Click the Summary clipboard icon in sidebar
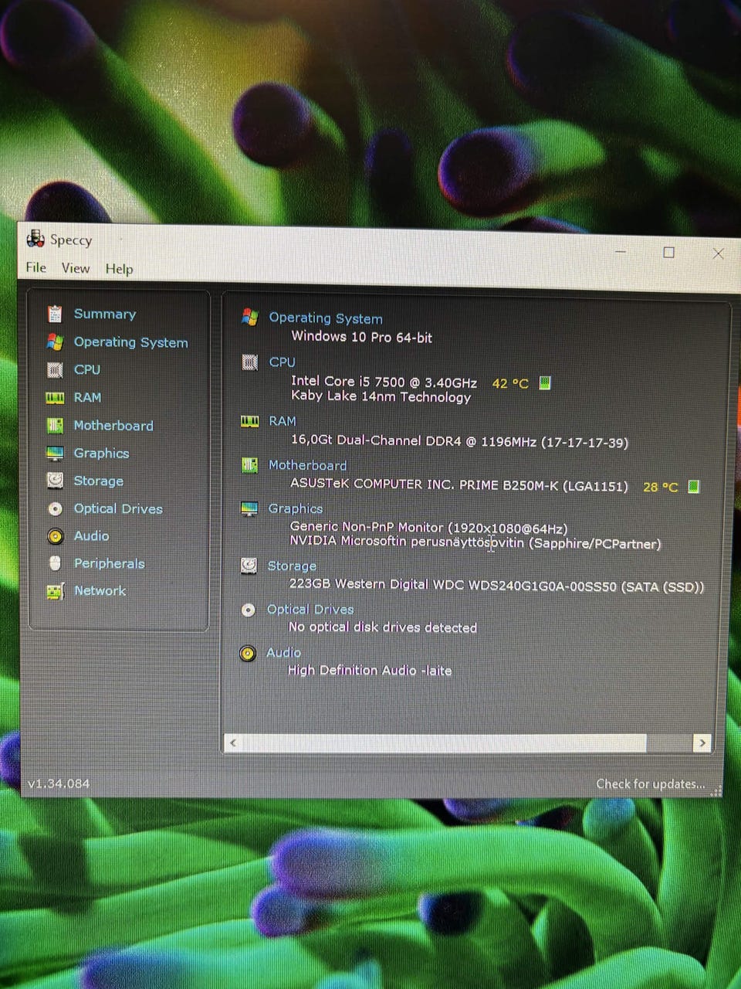Screen dimensions: 741x989 (x=54, y=314)
